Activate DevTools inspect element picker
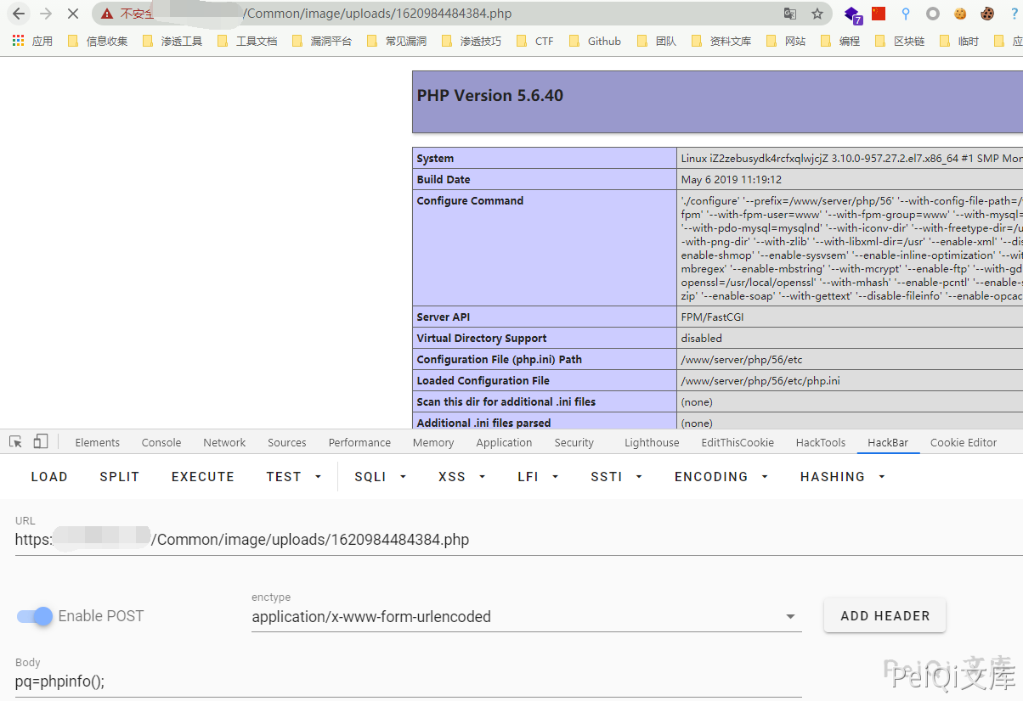Screen dimensions: 1023x701 tap(15, 441)
